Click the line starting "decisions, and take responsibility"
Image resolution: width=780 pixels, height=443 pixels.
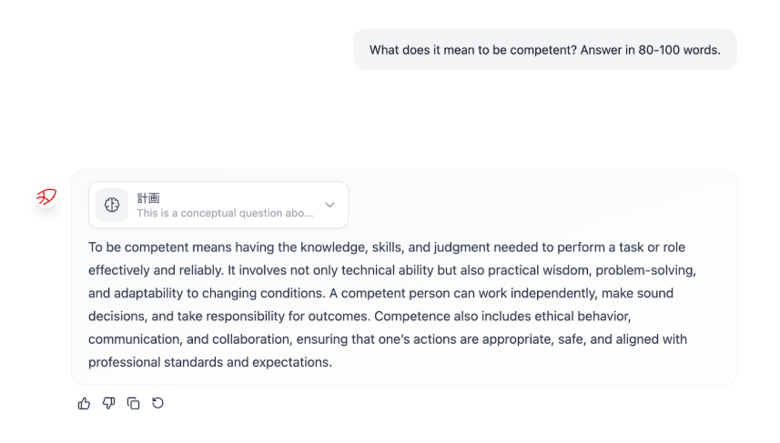click(x=360, y=317)
